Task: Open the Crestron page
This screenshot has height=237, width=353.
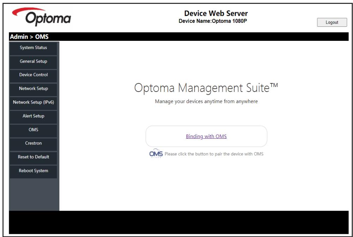Action: (33, 144)
